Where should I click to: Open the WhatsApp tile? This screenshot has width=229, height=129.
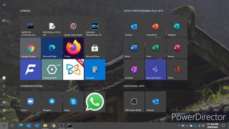(95, 102)
